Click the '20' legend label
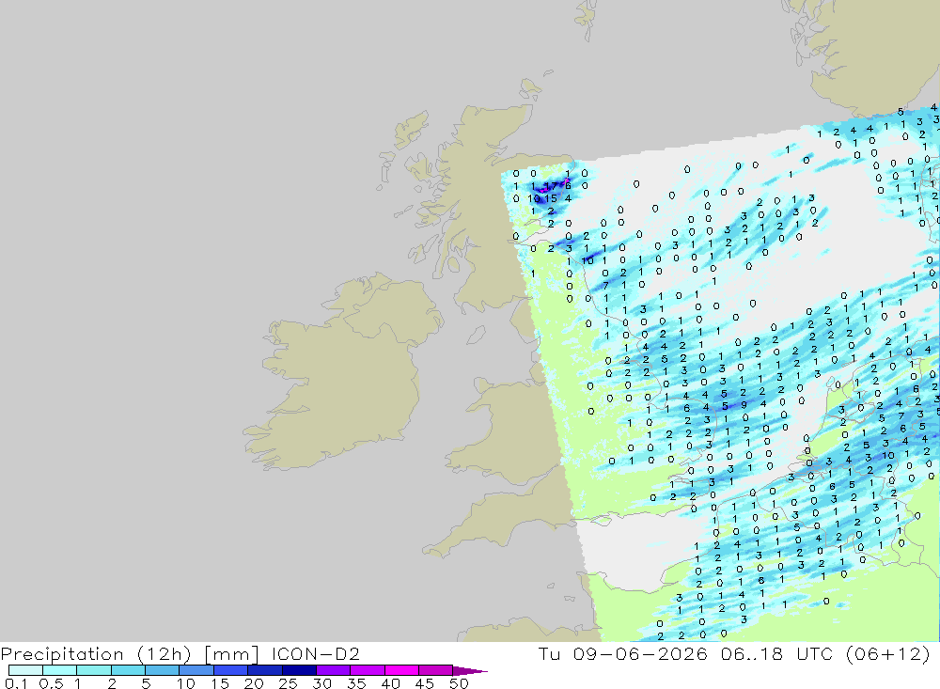Viewport: 940px width, 689px height. click(254, 683)
